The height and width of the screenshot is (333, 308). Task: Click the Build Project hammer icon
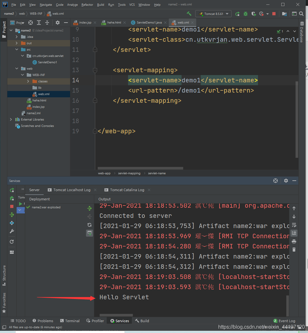click(x=189, y=14)
